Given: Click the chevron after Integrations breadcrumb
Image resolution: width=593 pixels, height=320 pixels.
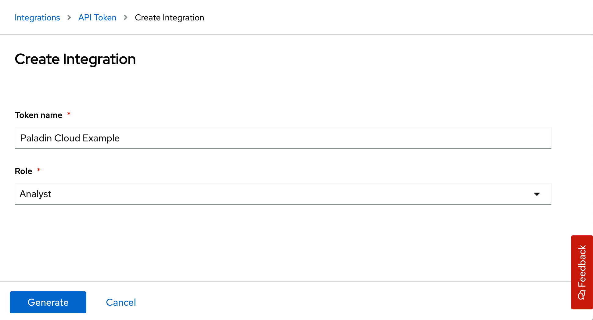Looking at the screenshot, I should pyautogui.click(x=69, y=18).
